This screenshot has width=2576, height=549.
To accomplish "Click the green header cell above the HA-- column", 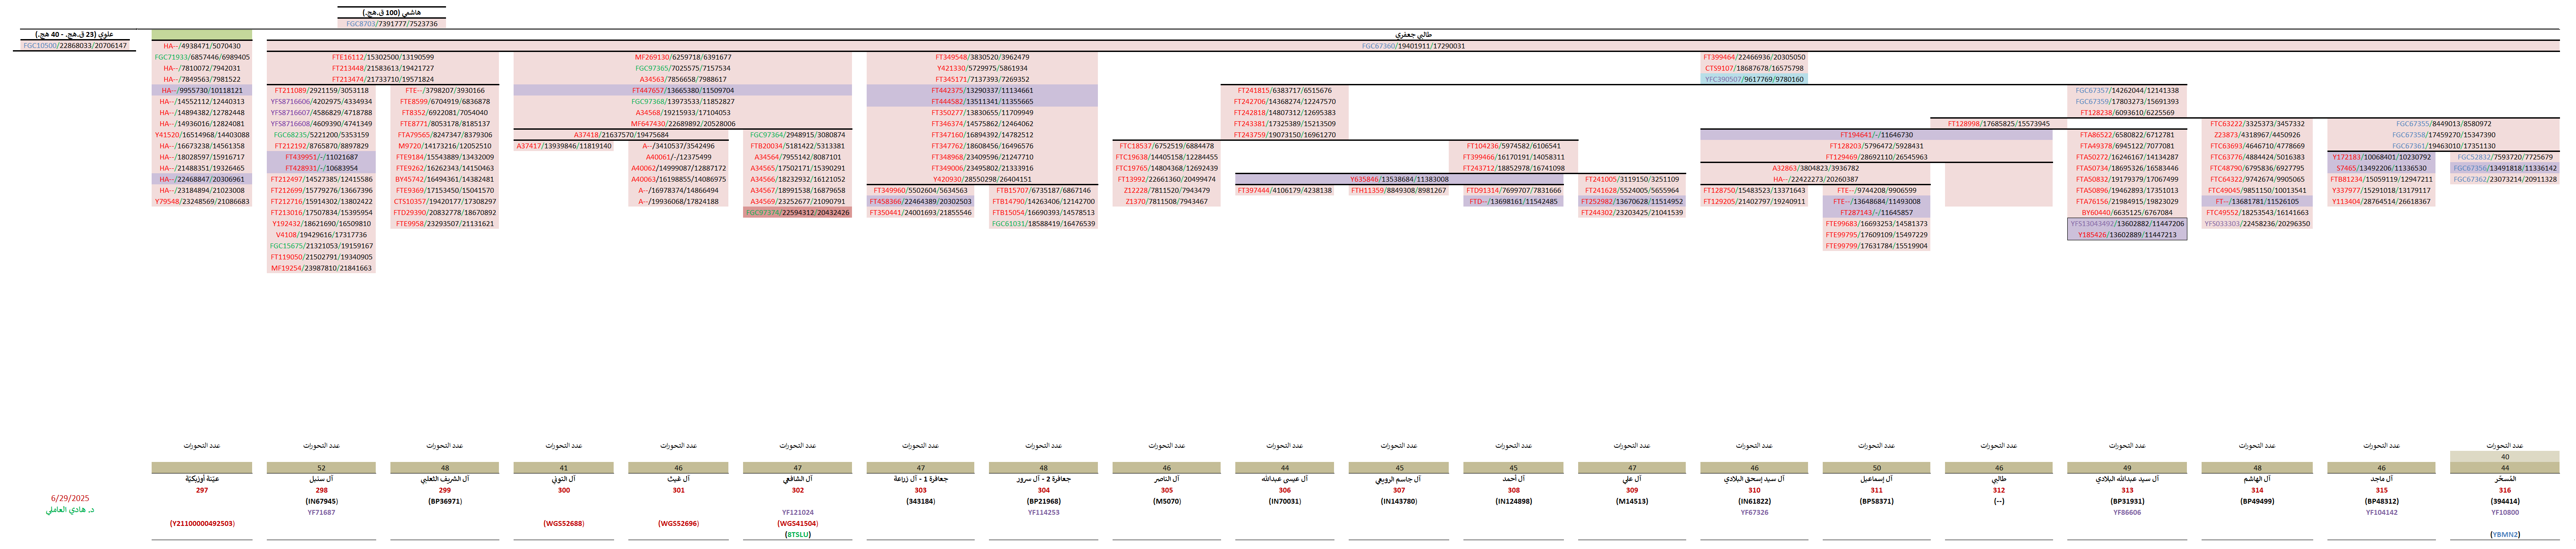I will (201, 35).
